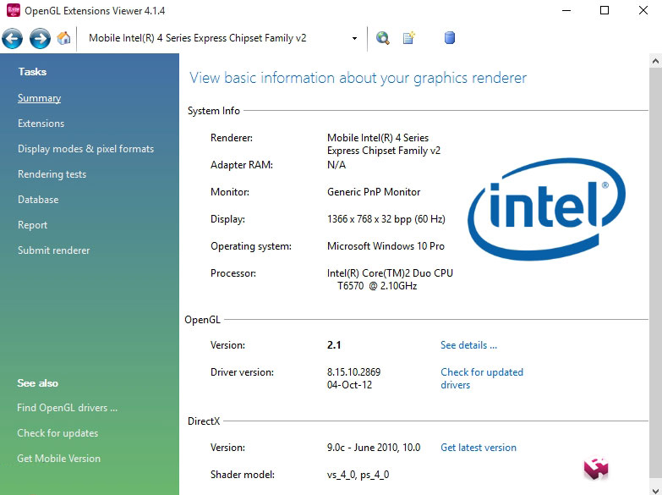Click the page heading about graphics renderer

(358, 78)
